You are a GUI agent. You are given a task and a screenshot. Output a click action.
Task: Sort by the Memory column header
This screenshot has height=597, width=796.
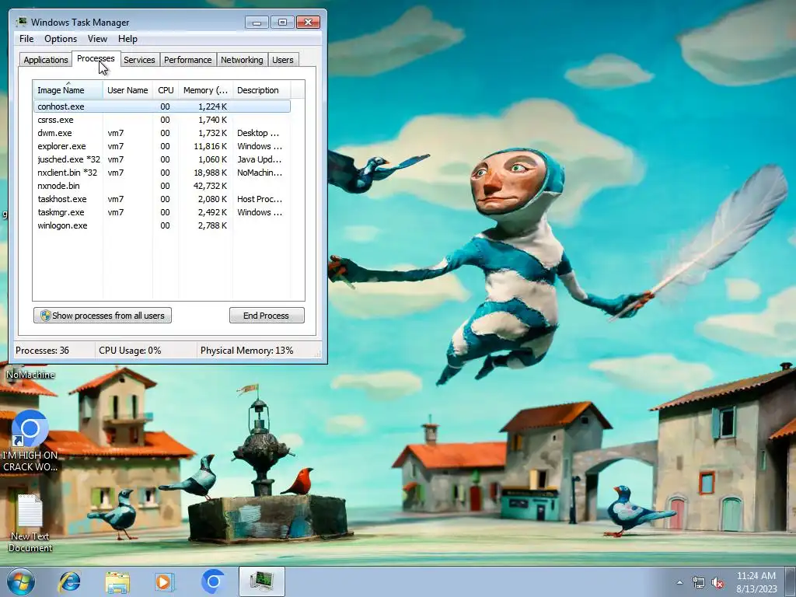pyautogui.click(x=205, y=90)
